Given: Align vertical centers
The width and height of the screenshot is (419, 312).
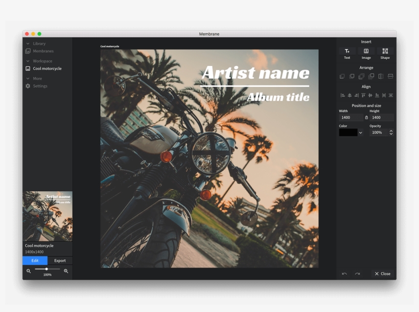Looking at the screenshot, I should click(x=370, y=95).
